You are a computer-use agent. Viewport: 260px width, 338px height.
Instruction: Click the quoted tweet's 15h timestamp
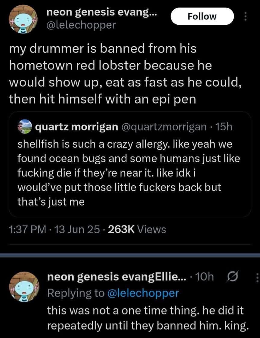(224, 128)
